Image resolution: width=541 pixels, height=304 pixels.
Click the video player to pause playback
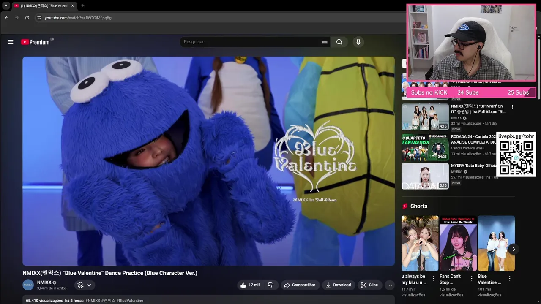pos(208,161)
